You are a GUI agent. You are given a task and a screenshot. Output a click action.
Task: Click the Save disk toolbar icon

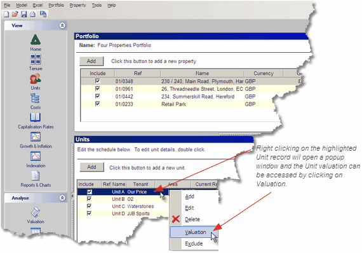pos(23,14)
